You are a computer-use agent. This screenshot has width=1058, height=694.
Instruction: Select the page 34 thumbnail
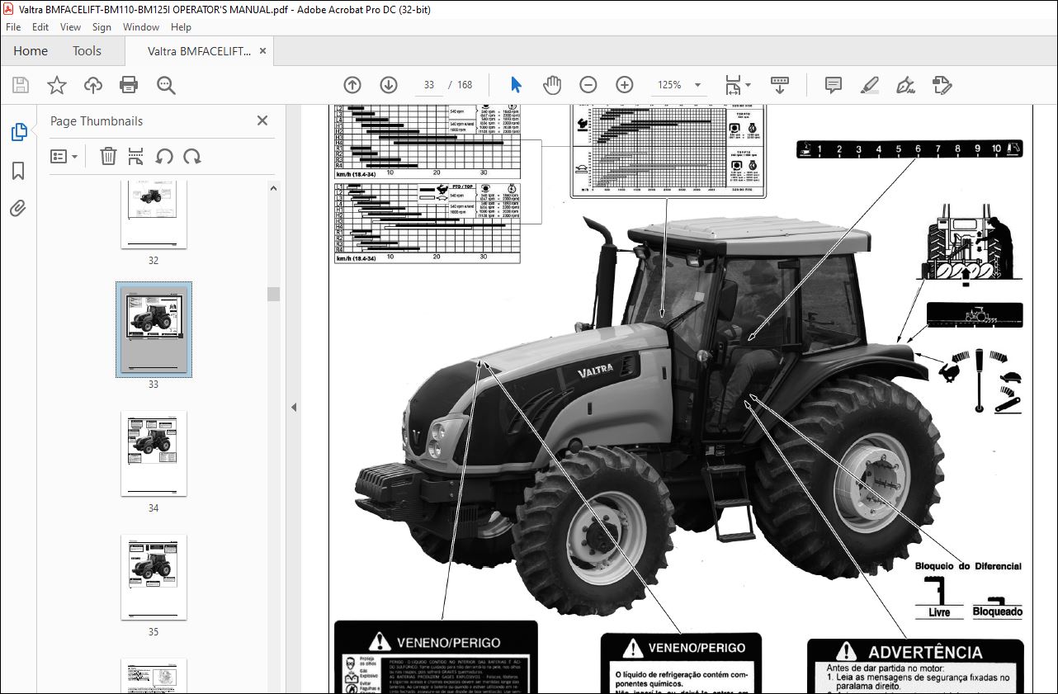154,454
